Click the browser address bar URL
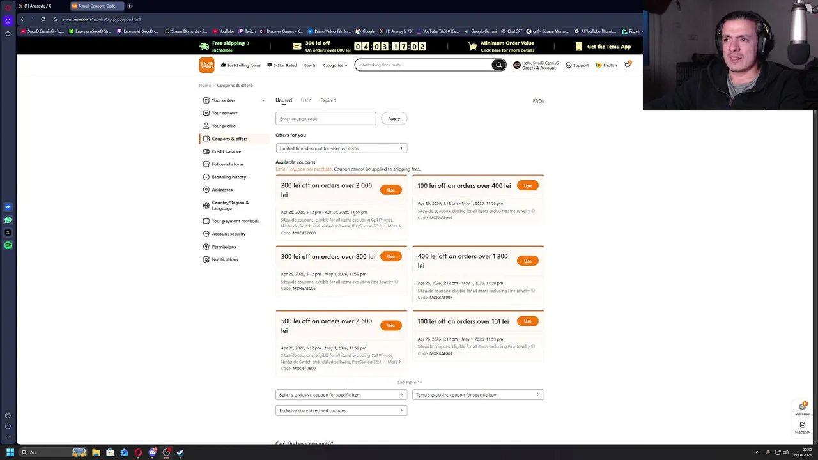 tap(101, 19)
